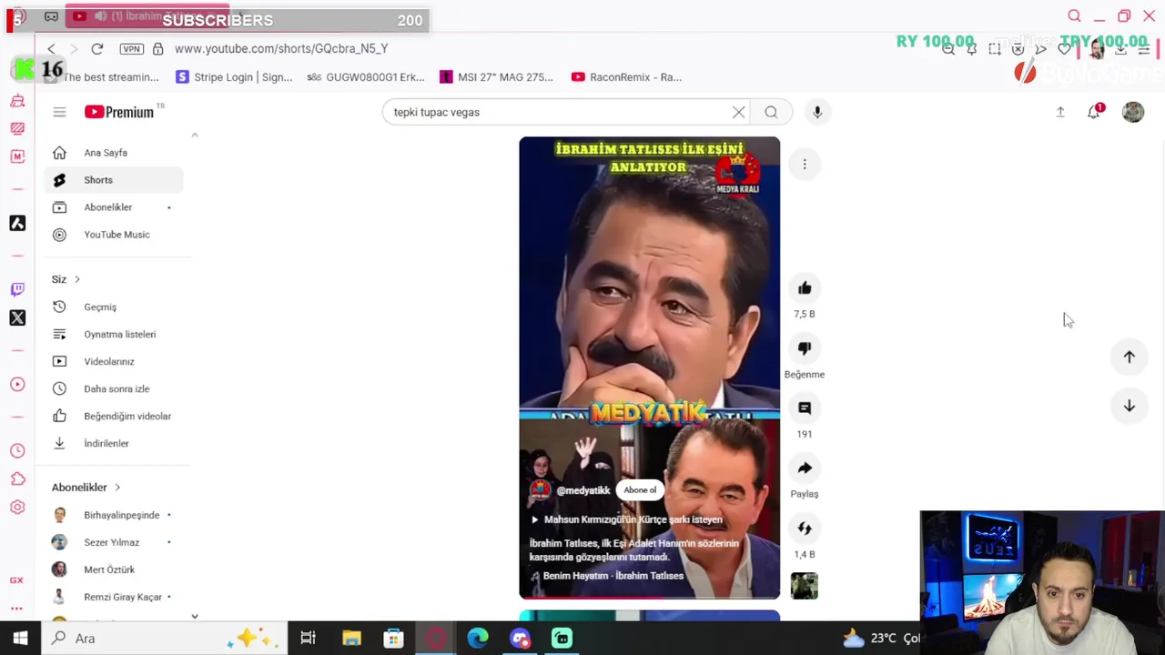Image resolution: width=1165 pixels, height=655 pixels.
Task: Open Beğendiğim videolar
Action: click(113, 417)
